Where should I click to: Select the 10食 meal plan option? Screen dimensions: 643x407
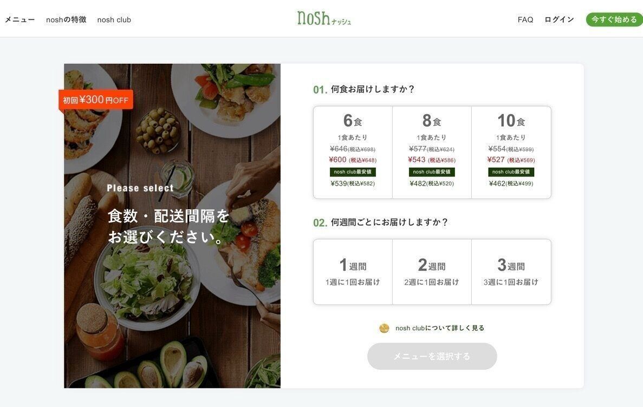pyautogui.click(x=511, y=153)
